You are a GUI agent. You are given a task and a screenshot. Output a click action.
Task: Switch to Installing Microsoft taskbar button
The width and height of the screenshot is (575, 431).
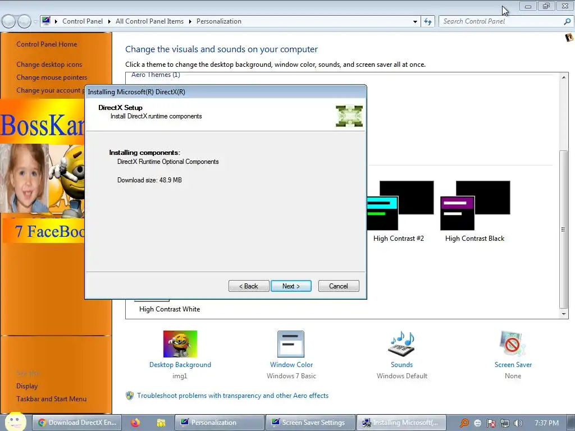click(x=401, y=423)
